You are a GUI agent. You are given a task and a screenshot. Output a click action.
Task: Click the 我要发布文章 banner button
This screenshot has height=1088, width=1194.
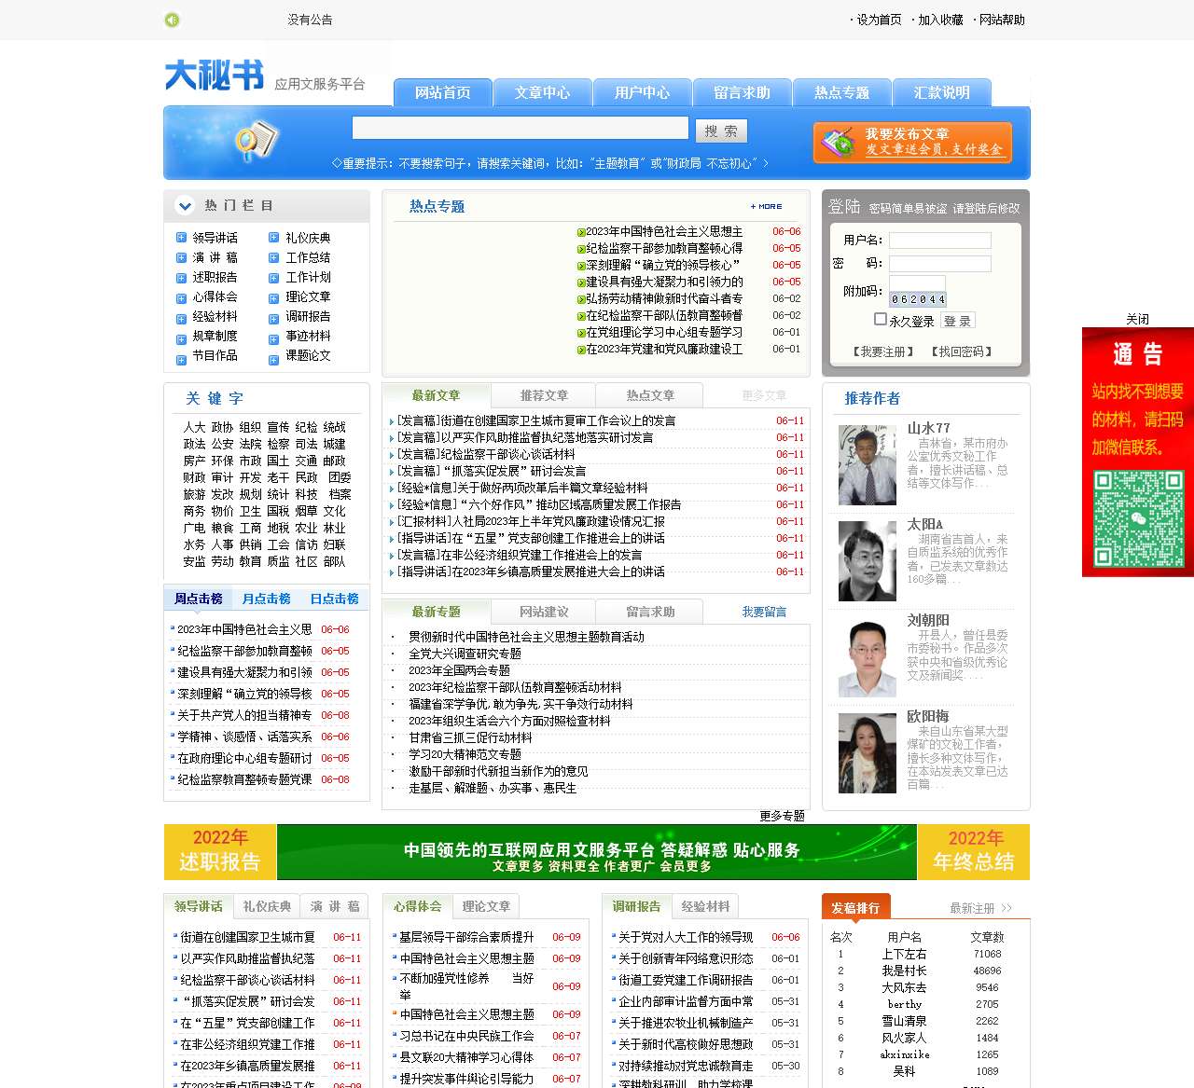coord(912,143)
